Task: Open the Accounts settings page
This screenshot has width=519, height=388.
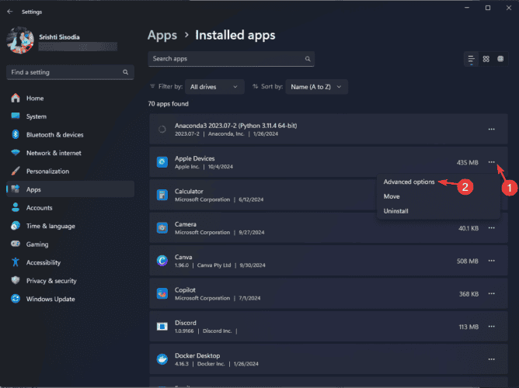Action: pos(70,207)
